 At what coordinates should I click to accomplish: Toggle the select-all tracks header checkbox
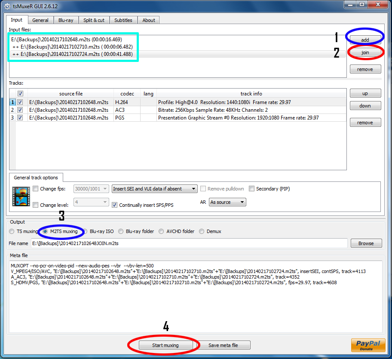tap(20, 93)
